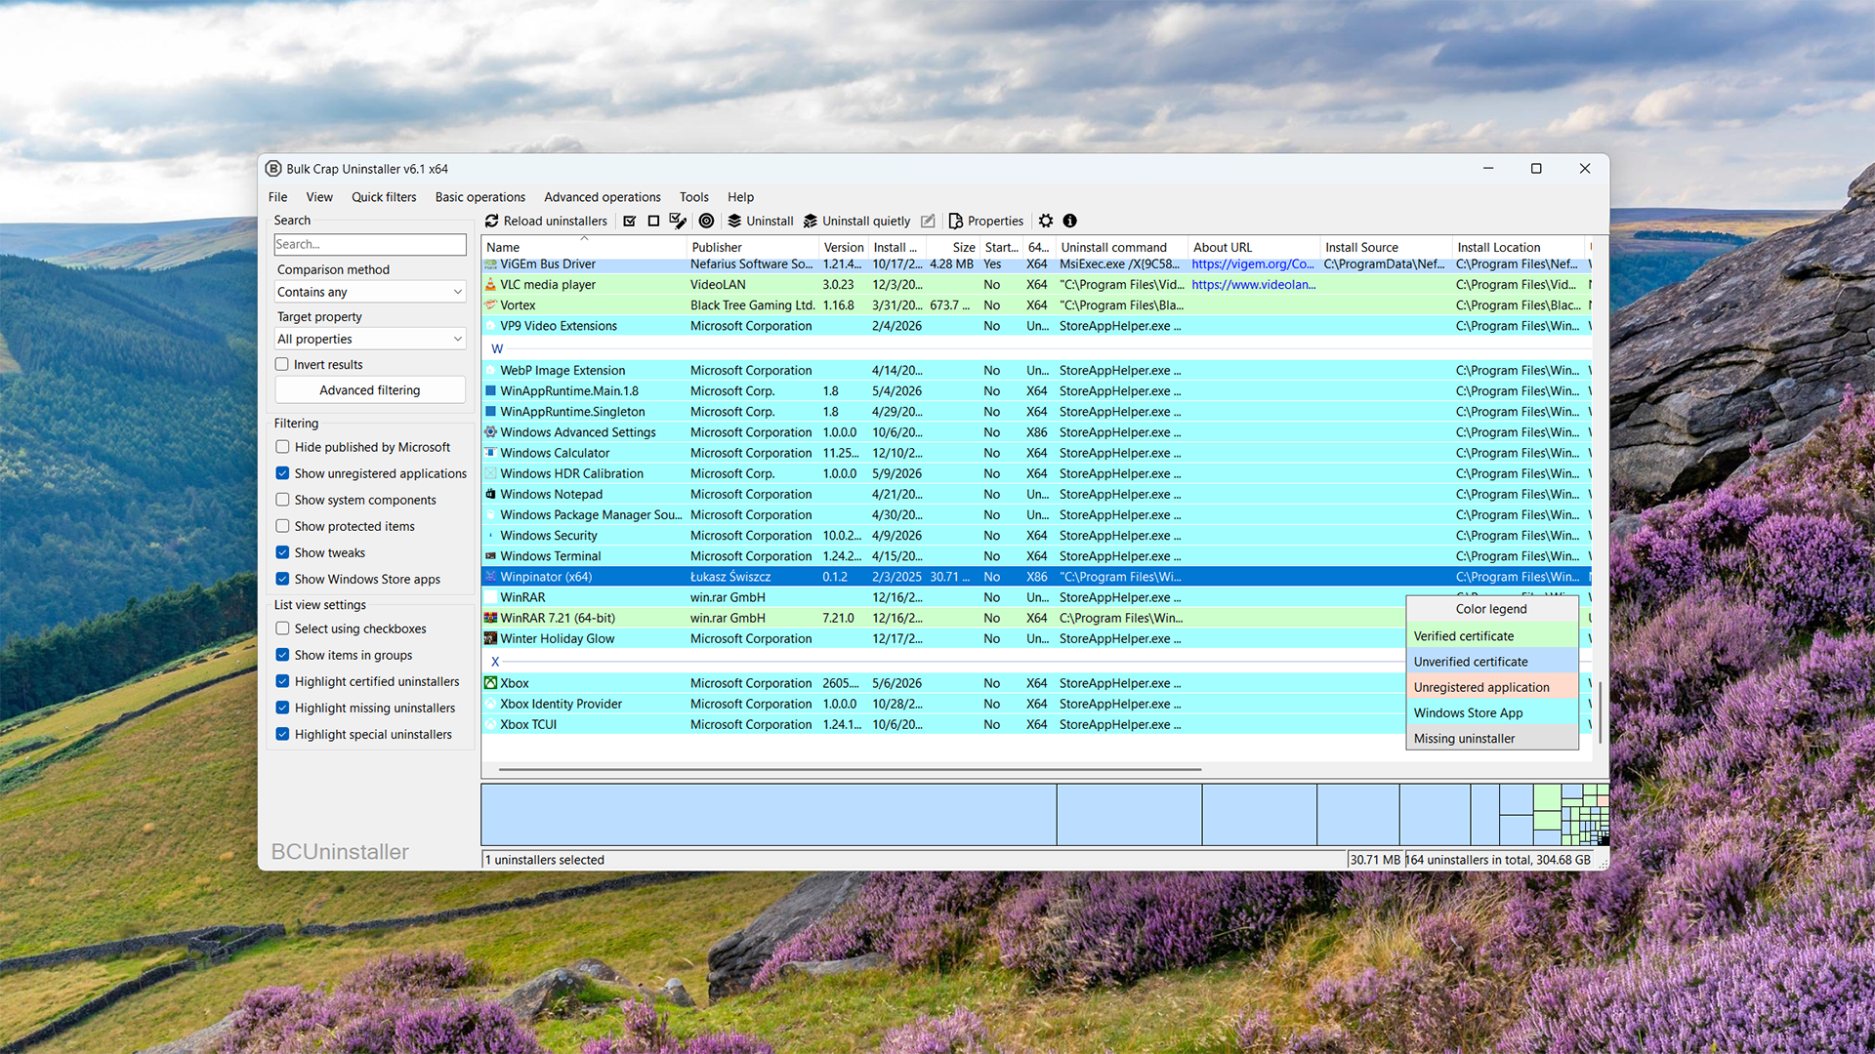Click the Advanced filtering button

[x=370, y=389]
